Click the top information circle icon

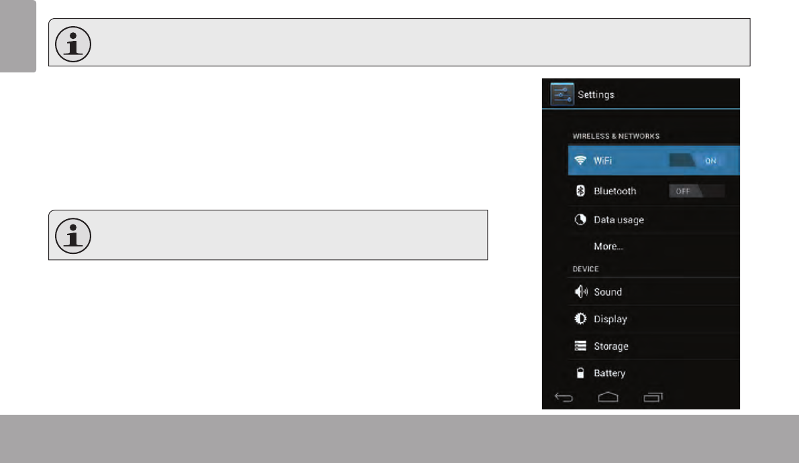tap(73, 44)
